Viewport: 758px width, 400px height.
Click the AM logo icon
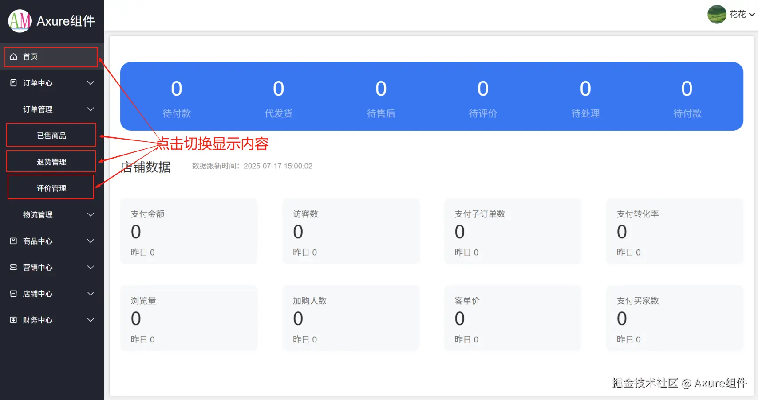pos(20,21)
